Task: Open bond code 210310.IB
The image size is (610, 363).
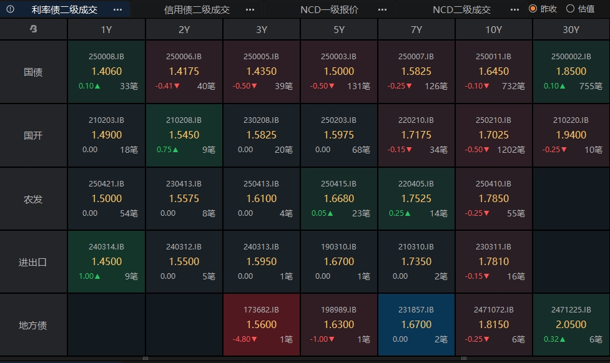Action: click(x=416, y=246)
